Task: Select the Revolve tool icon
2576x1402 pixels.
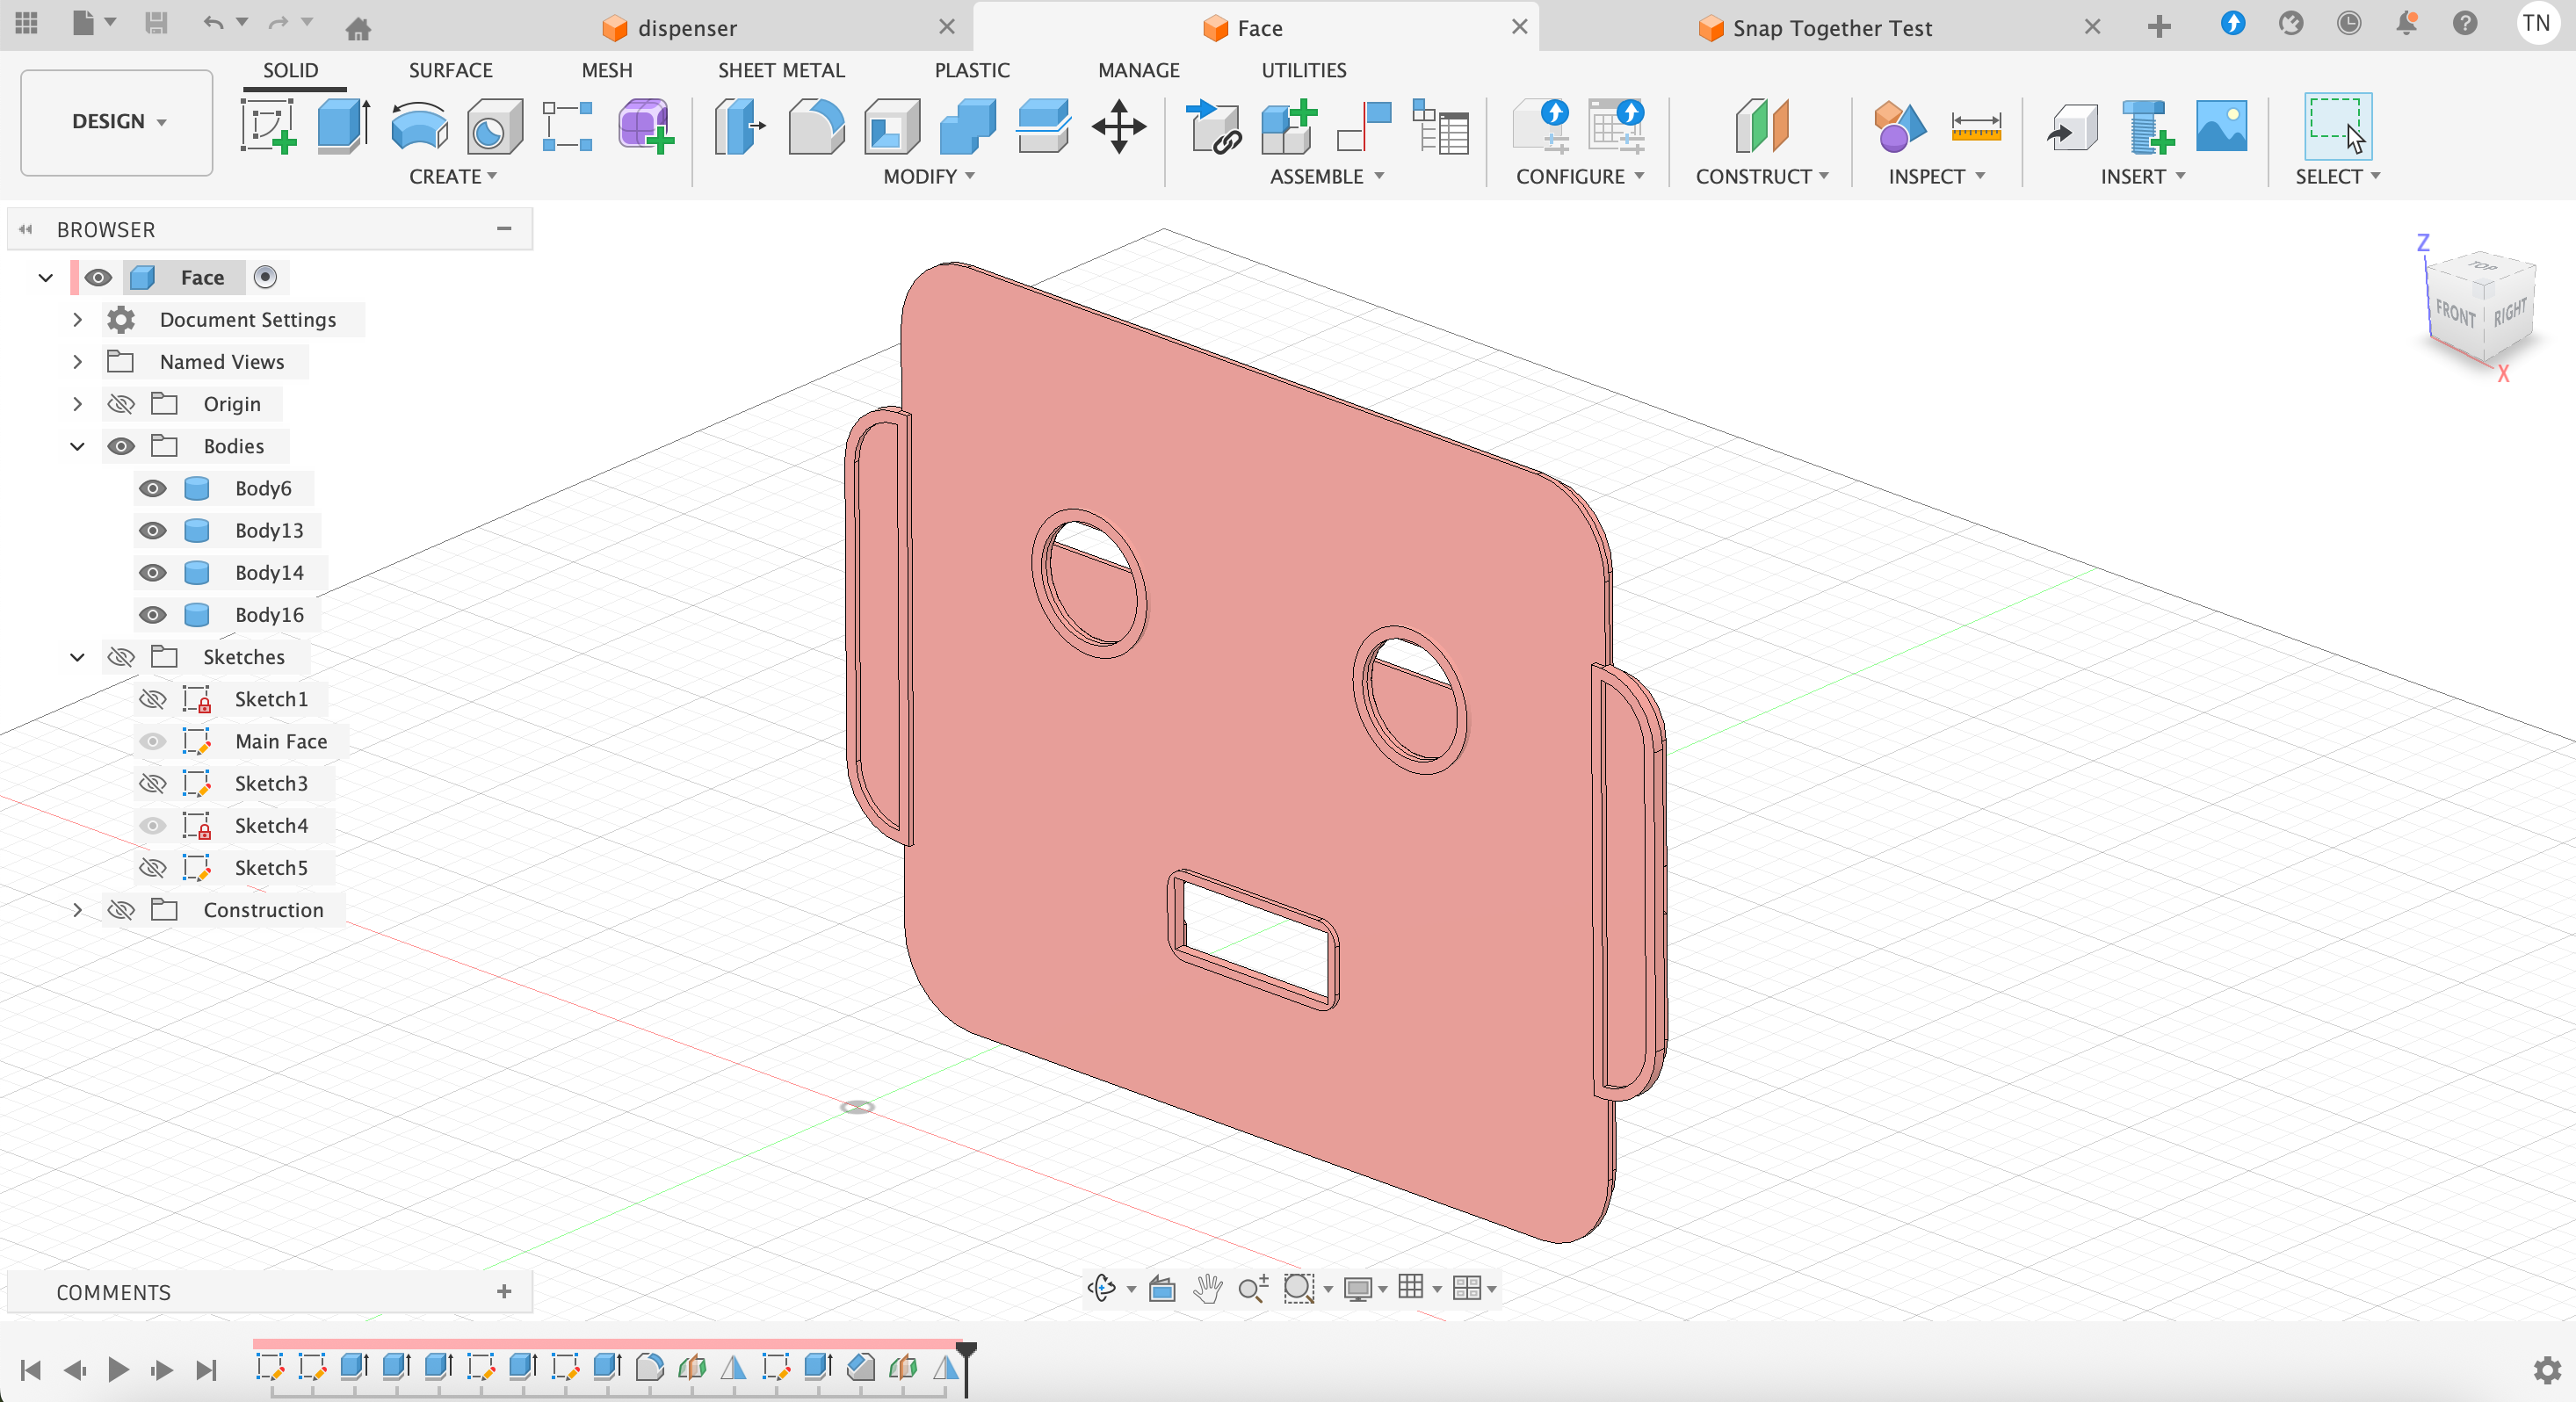Action: tap(418, 126)
